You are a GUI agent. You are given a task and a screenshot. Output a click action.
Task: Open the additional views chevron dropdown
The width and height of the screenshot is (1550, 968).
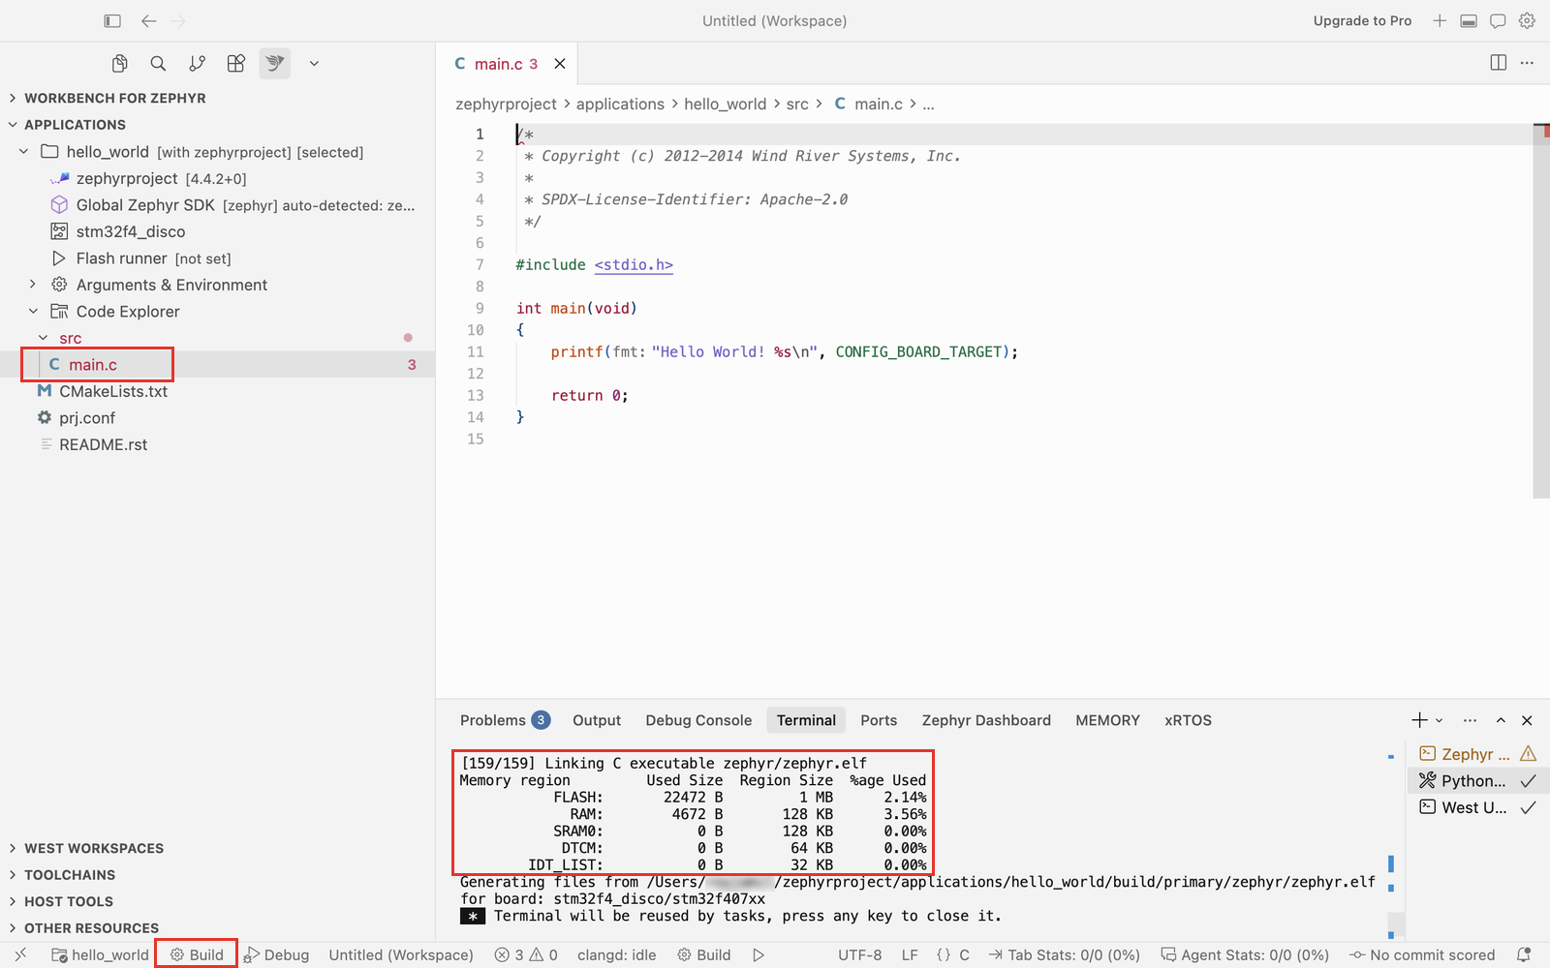point(314,64)
